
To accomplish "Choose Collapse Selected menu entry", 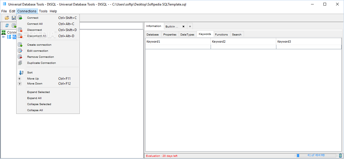I will tap(48, 104).
